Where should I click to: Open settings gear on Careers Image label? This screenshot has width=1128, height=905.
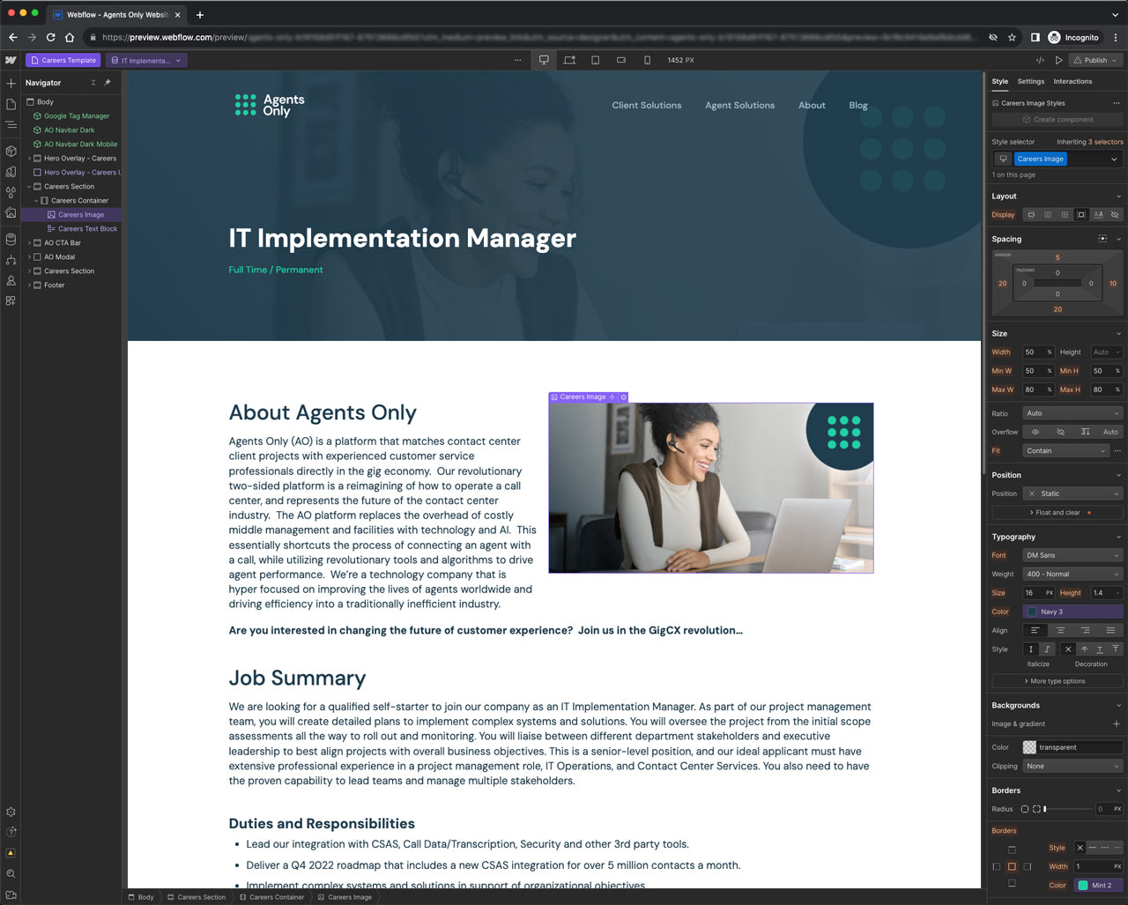coord(623,397)
